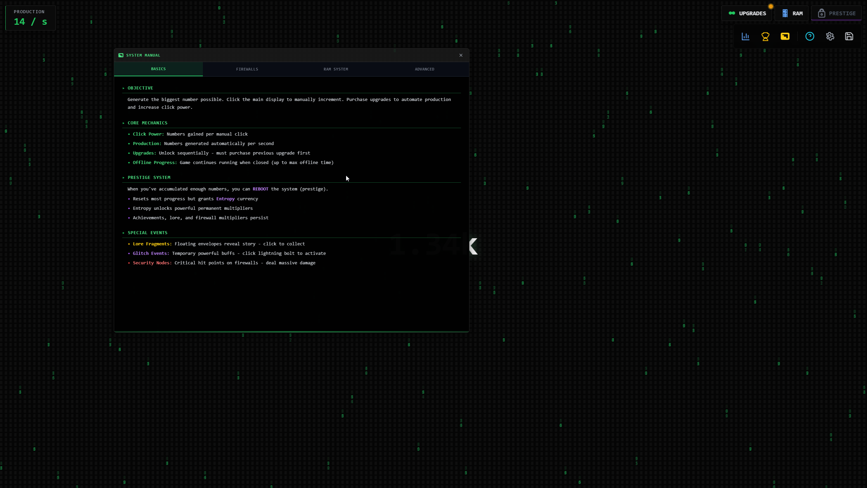This screenshot has height=488, width=867.
Task: Click the System Manual title bar icon
Action: tap(121, 55)
